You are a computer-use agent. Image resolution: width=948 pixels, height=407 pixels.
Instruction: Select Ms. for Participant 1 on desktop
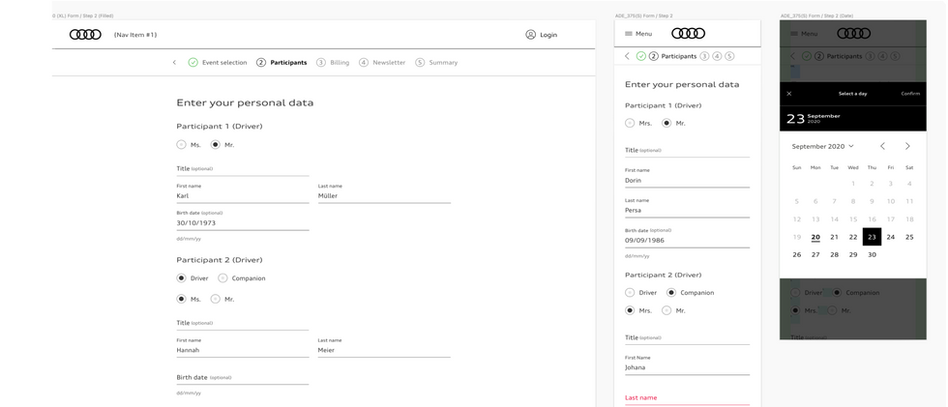click(x=182, y=145)
